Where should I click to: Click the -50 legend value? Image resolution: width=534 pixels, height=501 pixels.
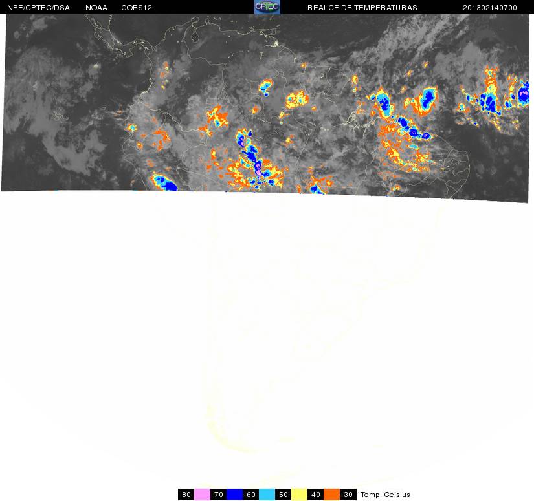(x=283, y=495)
